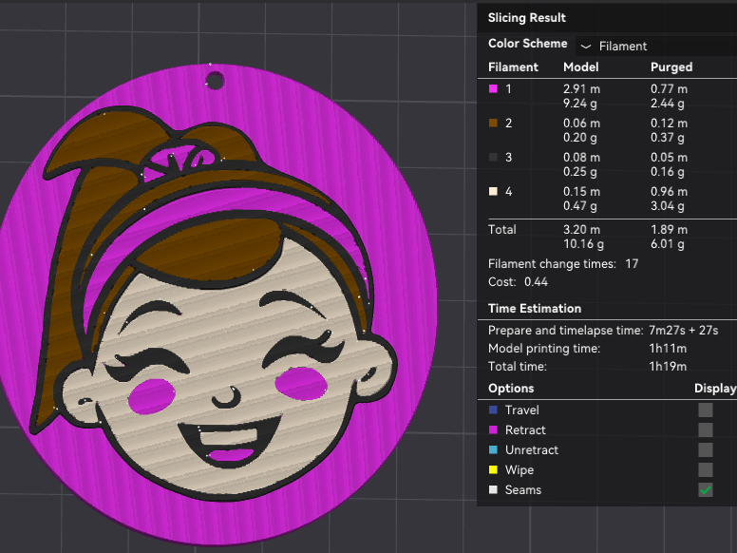This screenshot has width=737, height=553.
Task: Click the Filament change times value 17
Action: (632, 264)
